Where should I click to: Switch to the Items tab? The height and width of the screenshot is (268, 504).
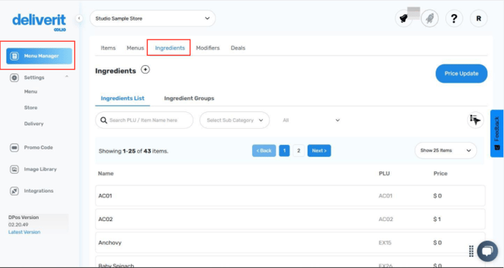(108, 48)
